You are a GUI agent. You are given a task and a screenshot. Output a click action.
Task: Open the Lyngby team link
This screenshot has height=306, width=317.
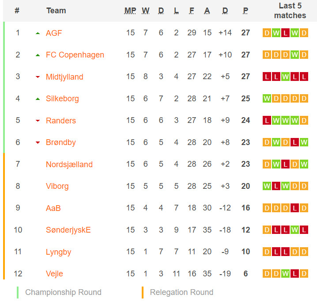(x=58, y=252)
